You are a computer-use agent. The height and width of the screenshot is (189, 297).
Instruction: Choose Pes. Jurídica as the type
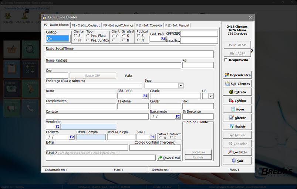[x=88, y=40]
